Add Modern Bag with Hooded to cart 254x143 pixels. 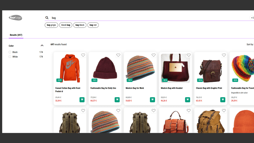point(187,99)
